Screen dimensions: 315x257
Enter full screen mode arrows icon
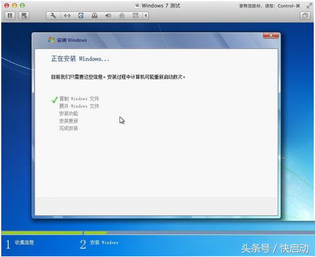[309, 6]
